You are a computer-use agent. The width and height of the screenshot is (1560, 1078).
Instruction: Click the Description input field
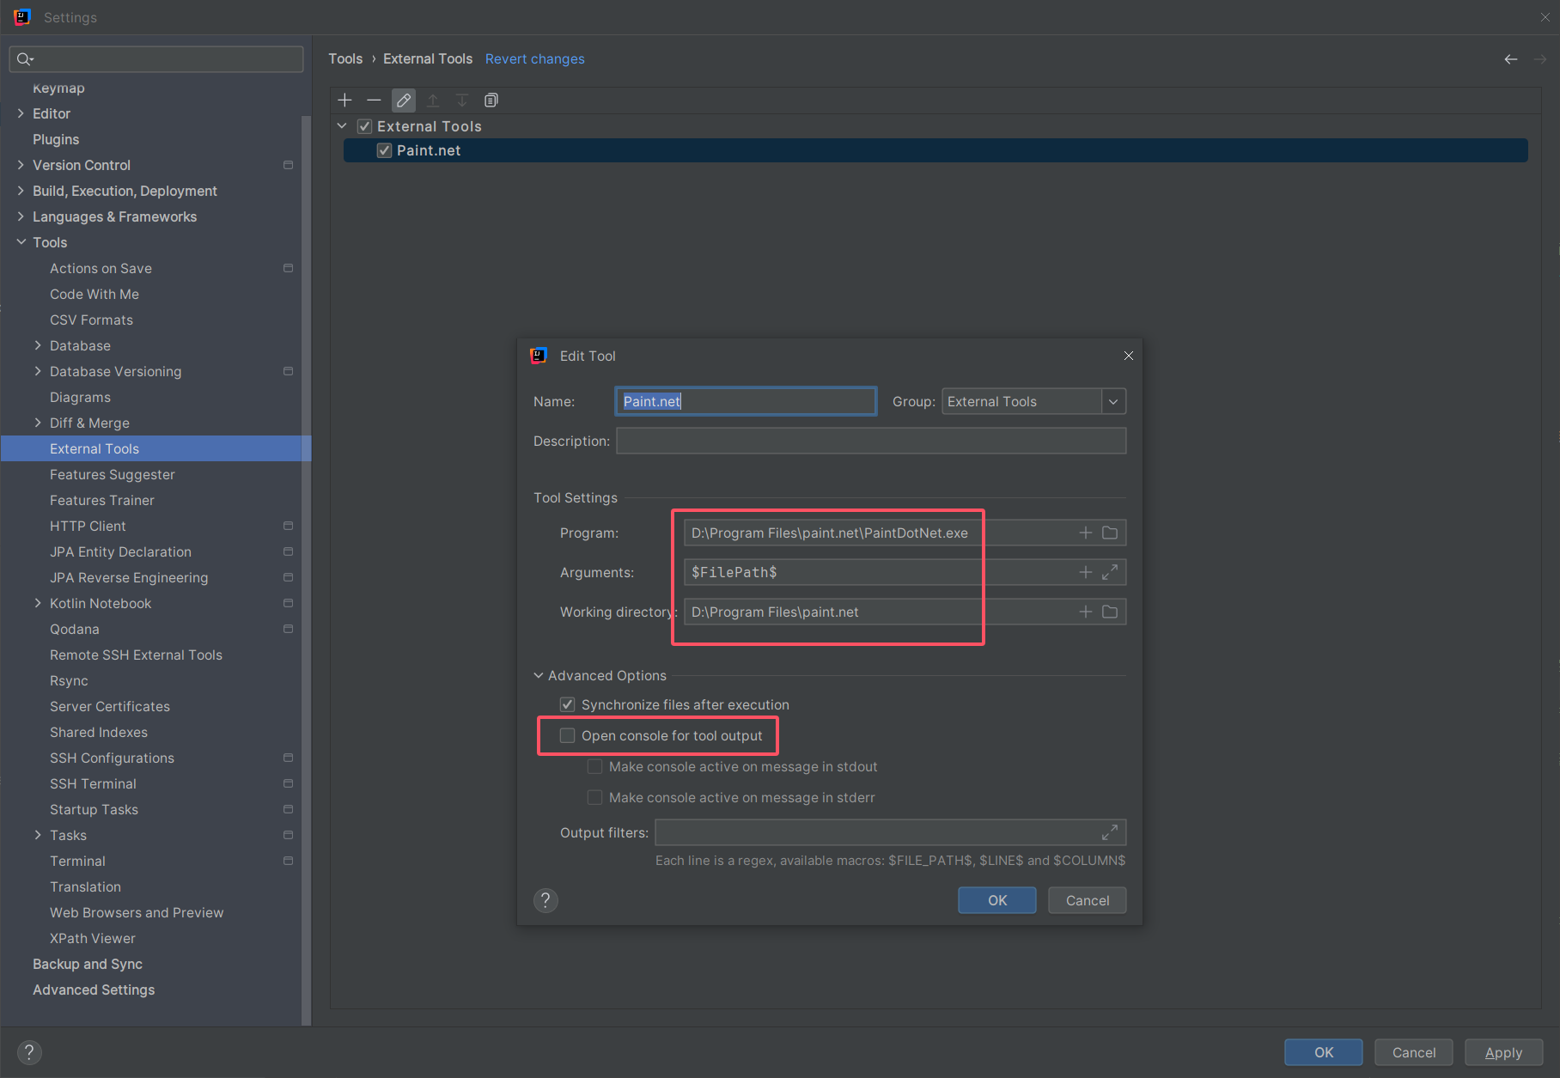[871, 441]
